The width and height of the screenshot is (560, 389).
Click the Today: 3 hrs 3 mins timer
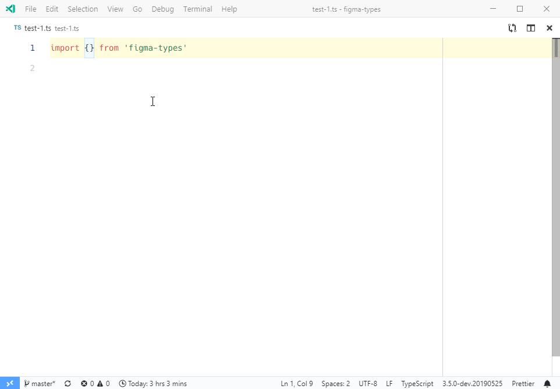(x=153, y=383)
